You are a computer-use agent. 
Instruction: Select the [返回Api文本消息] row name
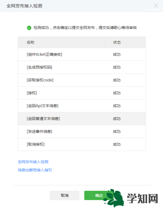[43, 106]
